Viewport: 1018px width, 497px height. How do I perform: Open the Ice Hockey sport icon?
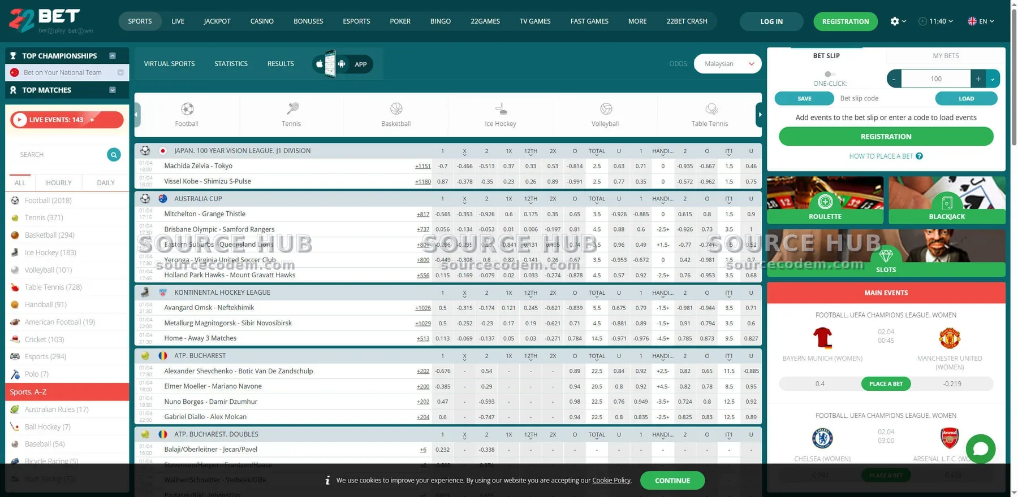click(x=501, y=109)
